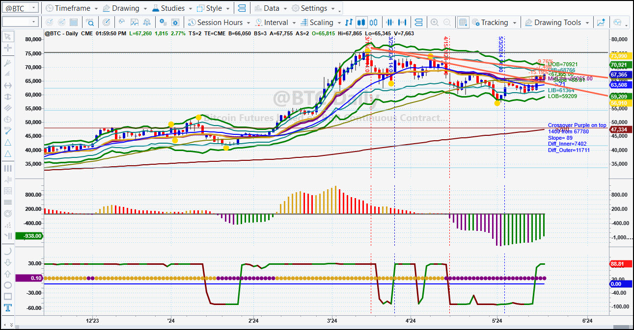Select the down arrow drawing tool
Image resolution: width=634 pixels, height=330 pixels.
click(x=8, y=262)
